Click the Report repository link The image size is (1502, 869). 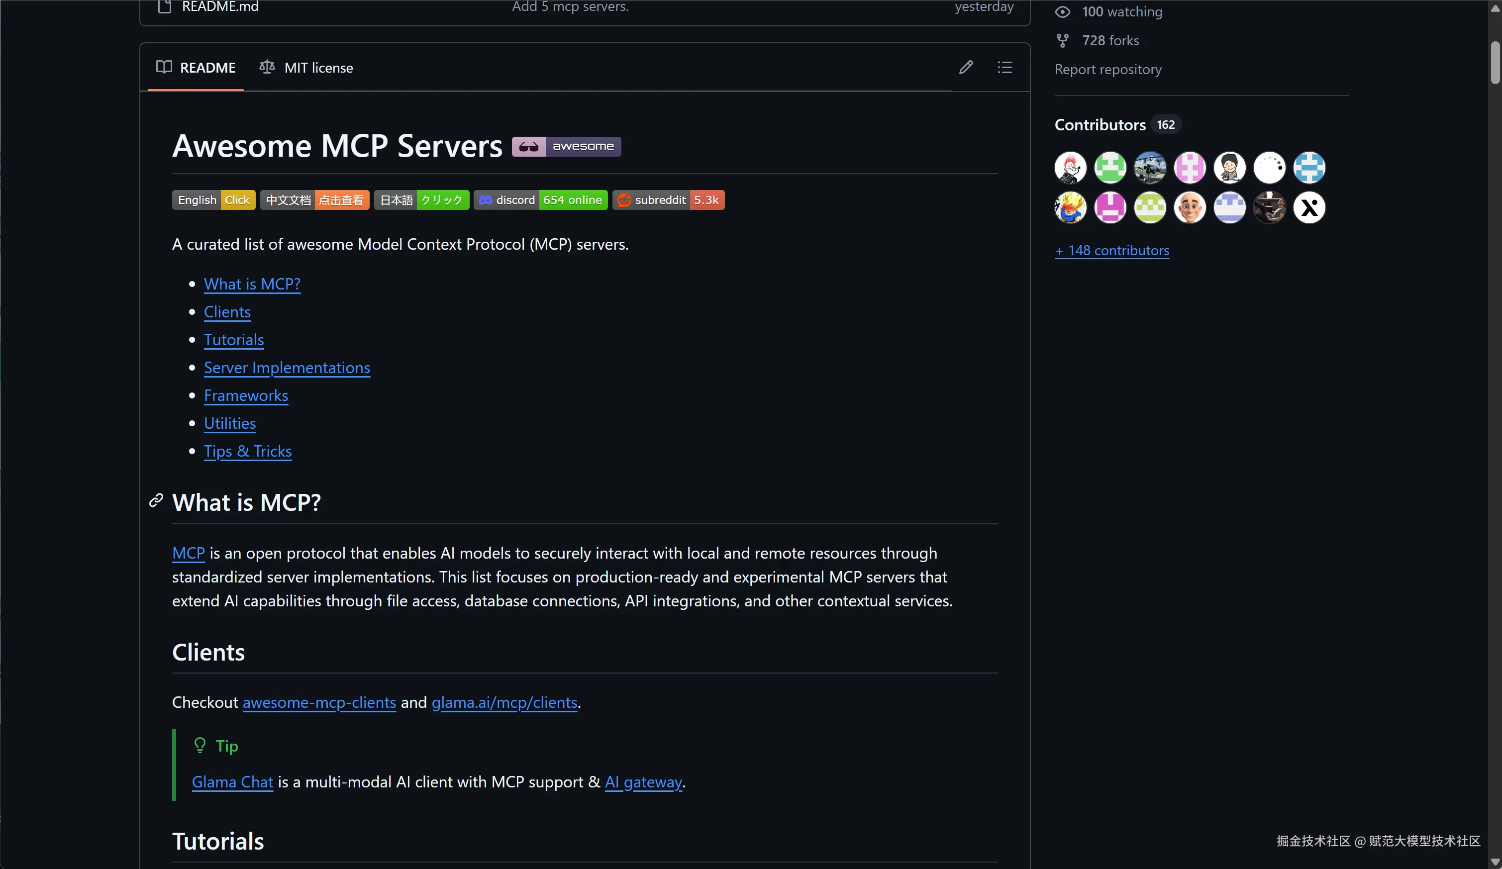[1107, 70]
